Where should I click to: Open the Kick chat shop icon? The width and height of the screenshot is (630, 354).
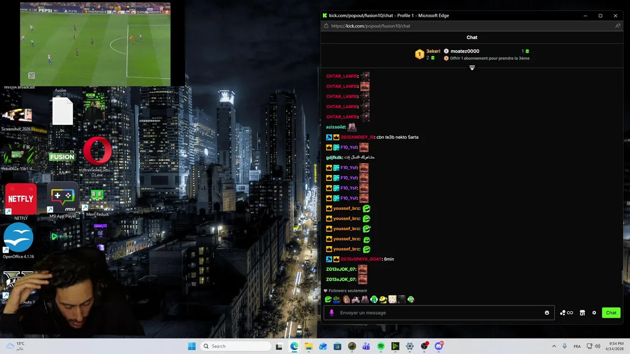pyautogui.click(x=582, y=313)
